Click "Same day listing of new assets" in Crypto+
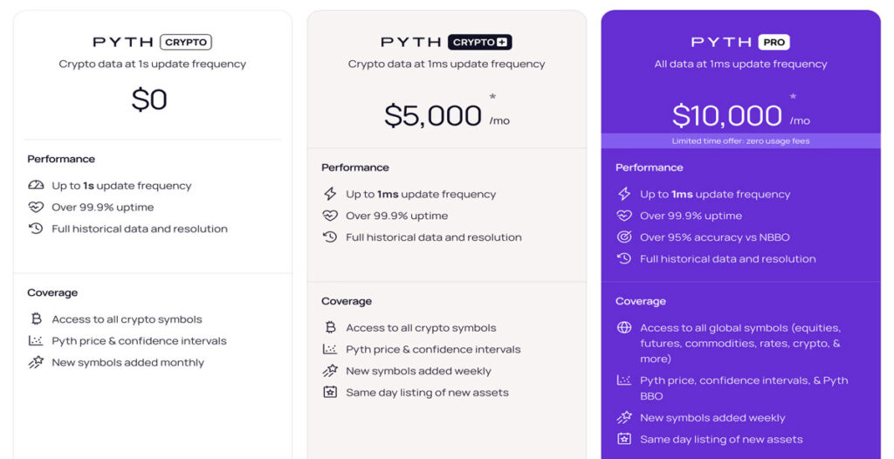The width and height of the screenshot is (894, 459). click(427, 393)
